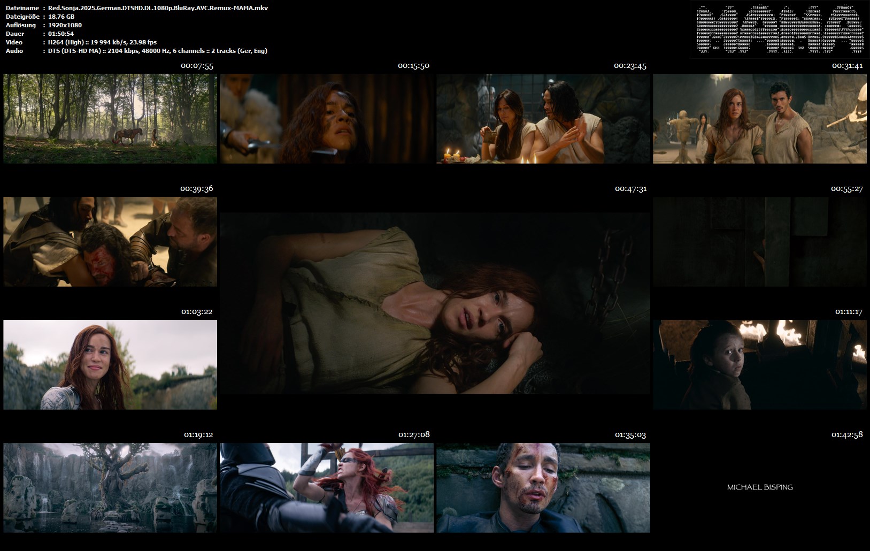Click the 00:39:36 timestamp
This screenshot has width=870, height=551.
coord(197,189)
